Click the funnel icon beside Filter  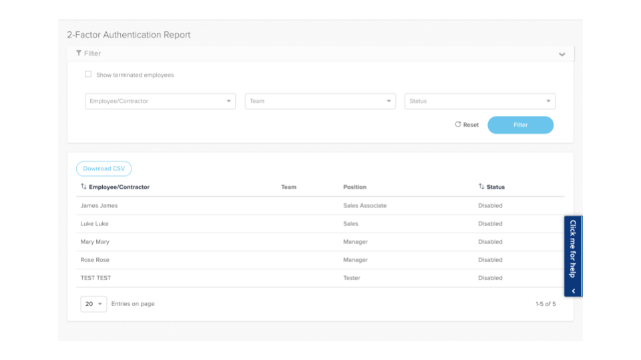[x=79, y=53]
